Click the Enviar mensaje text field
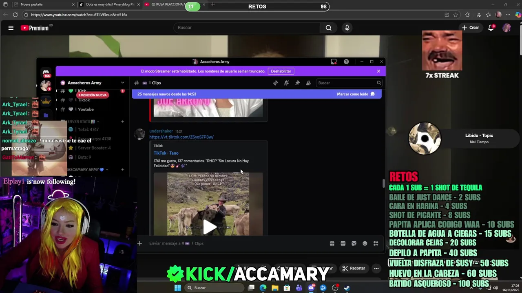The image size is (522, 293). point(237,243)
